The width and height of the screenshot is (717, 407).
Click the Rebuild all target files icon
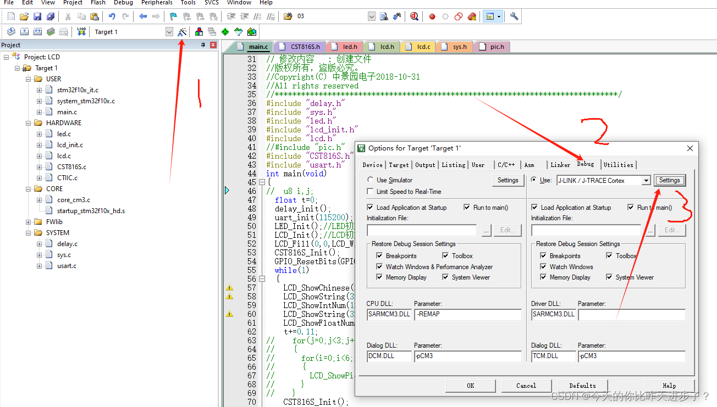pyautogui.click(x=37, y=32)
